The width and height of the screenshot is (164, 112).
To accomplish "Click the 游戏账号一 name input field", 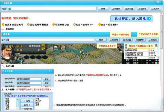I will click(x=29, y=79).
